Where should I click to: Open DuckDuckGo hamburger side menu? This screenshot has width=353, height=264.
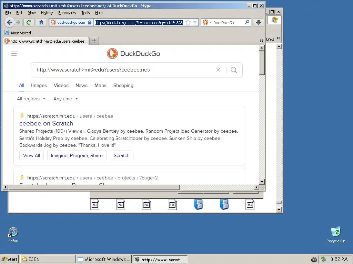point(14,53)
